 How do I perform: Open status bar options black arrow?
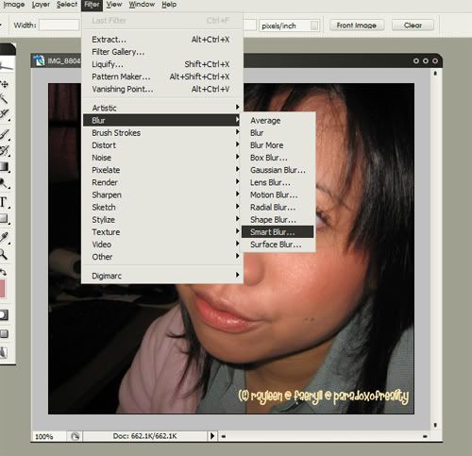coord(212,436)
